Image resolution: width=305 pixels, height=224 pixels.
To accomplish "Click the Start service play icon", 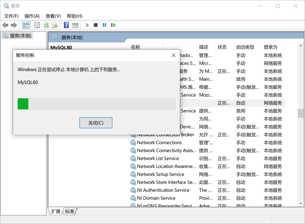I will 87,25.
